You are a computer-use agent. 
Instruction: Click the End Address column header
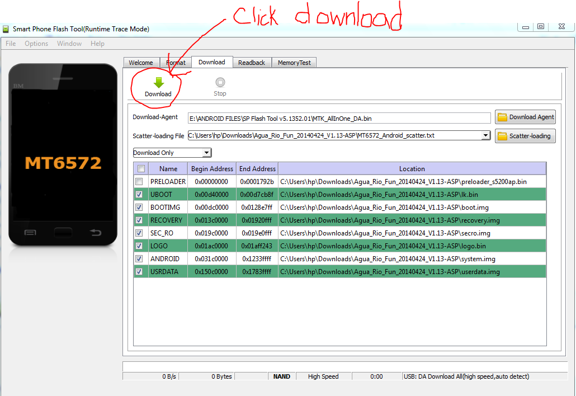tap(257, 168)
